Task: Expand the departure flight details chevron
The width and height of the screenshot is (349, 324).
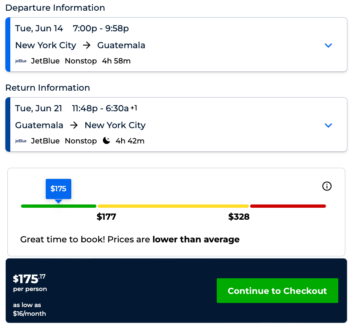Action: (x=328, y=45)
